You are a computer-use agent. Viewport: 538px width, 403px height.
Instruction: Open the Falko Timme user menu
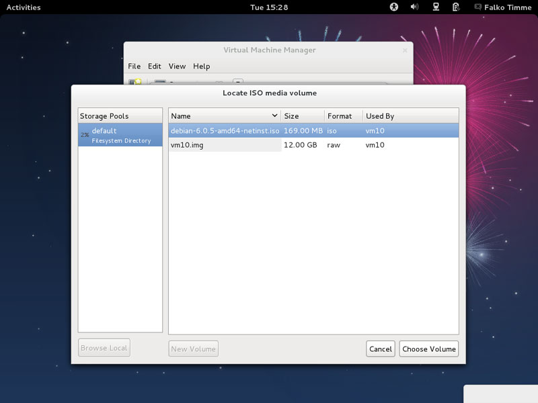(508, 7)
